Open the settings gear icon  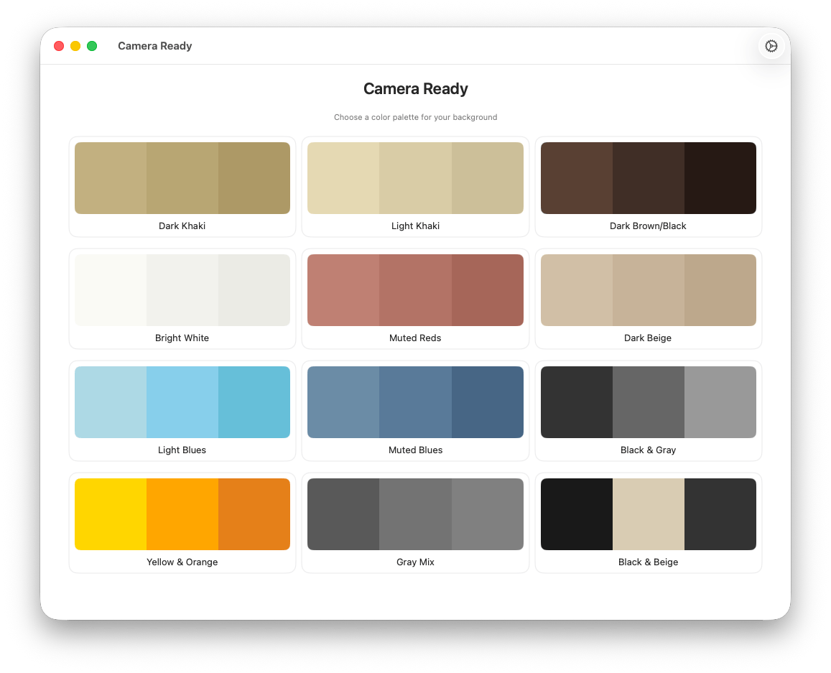[771, 45]
